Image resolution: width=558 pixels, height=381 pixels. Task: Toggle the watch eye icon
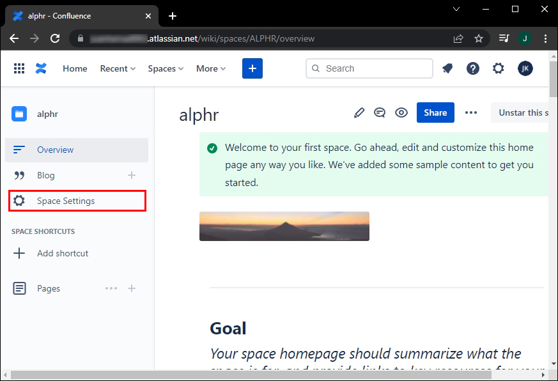(401, 113)
